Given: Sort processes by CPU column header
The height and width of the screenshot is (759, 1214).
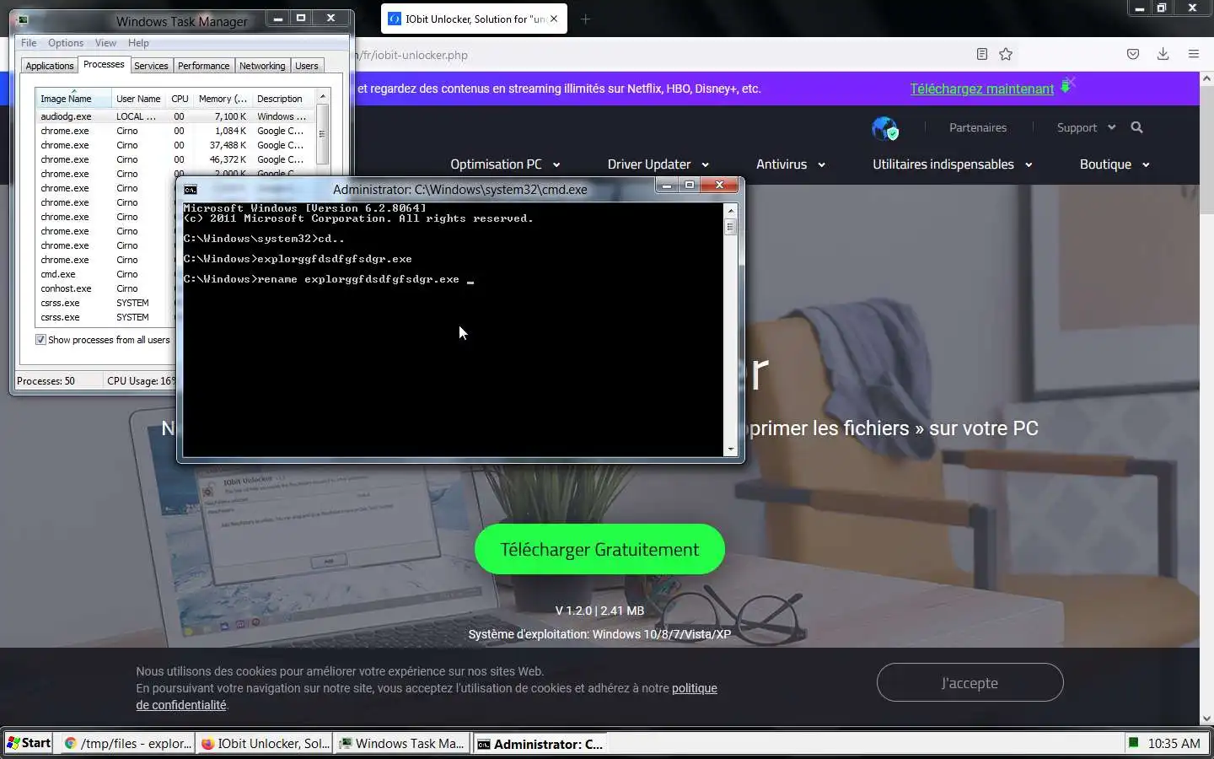Looking at the screenshot, I should (x=180, y=99).
